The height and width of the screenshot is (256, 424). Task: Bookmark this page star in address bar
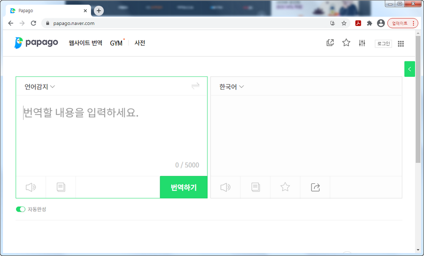click(x=344, y=23)
